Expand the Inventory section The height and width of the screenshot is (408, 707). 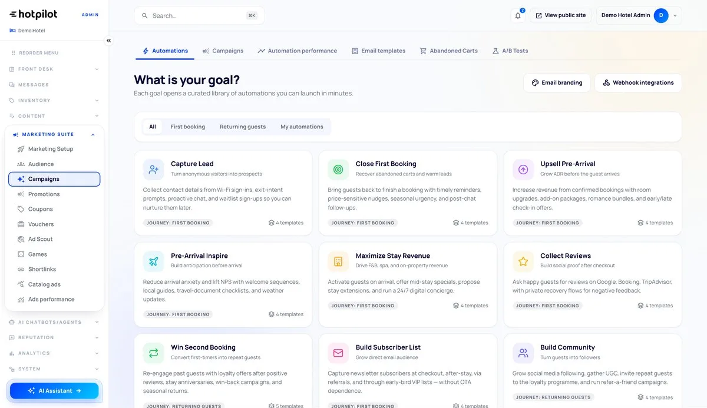(54, 100)
